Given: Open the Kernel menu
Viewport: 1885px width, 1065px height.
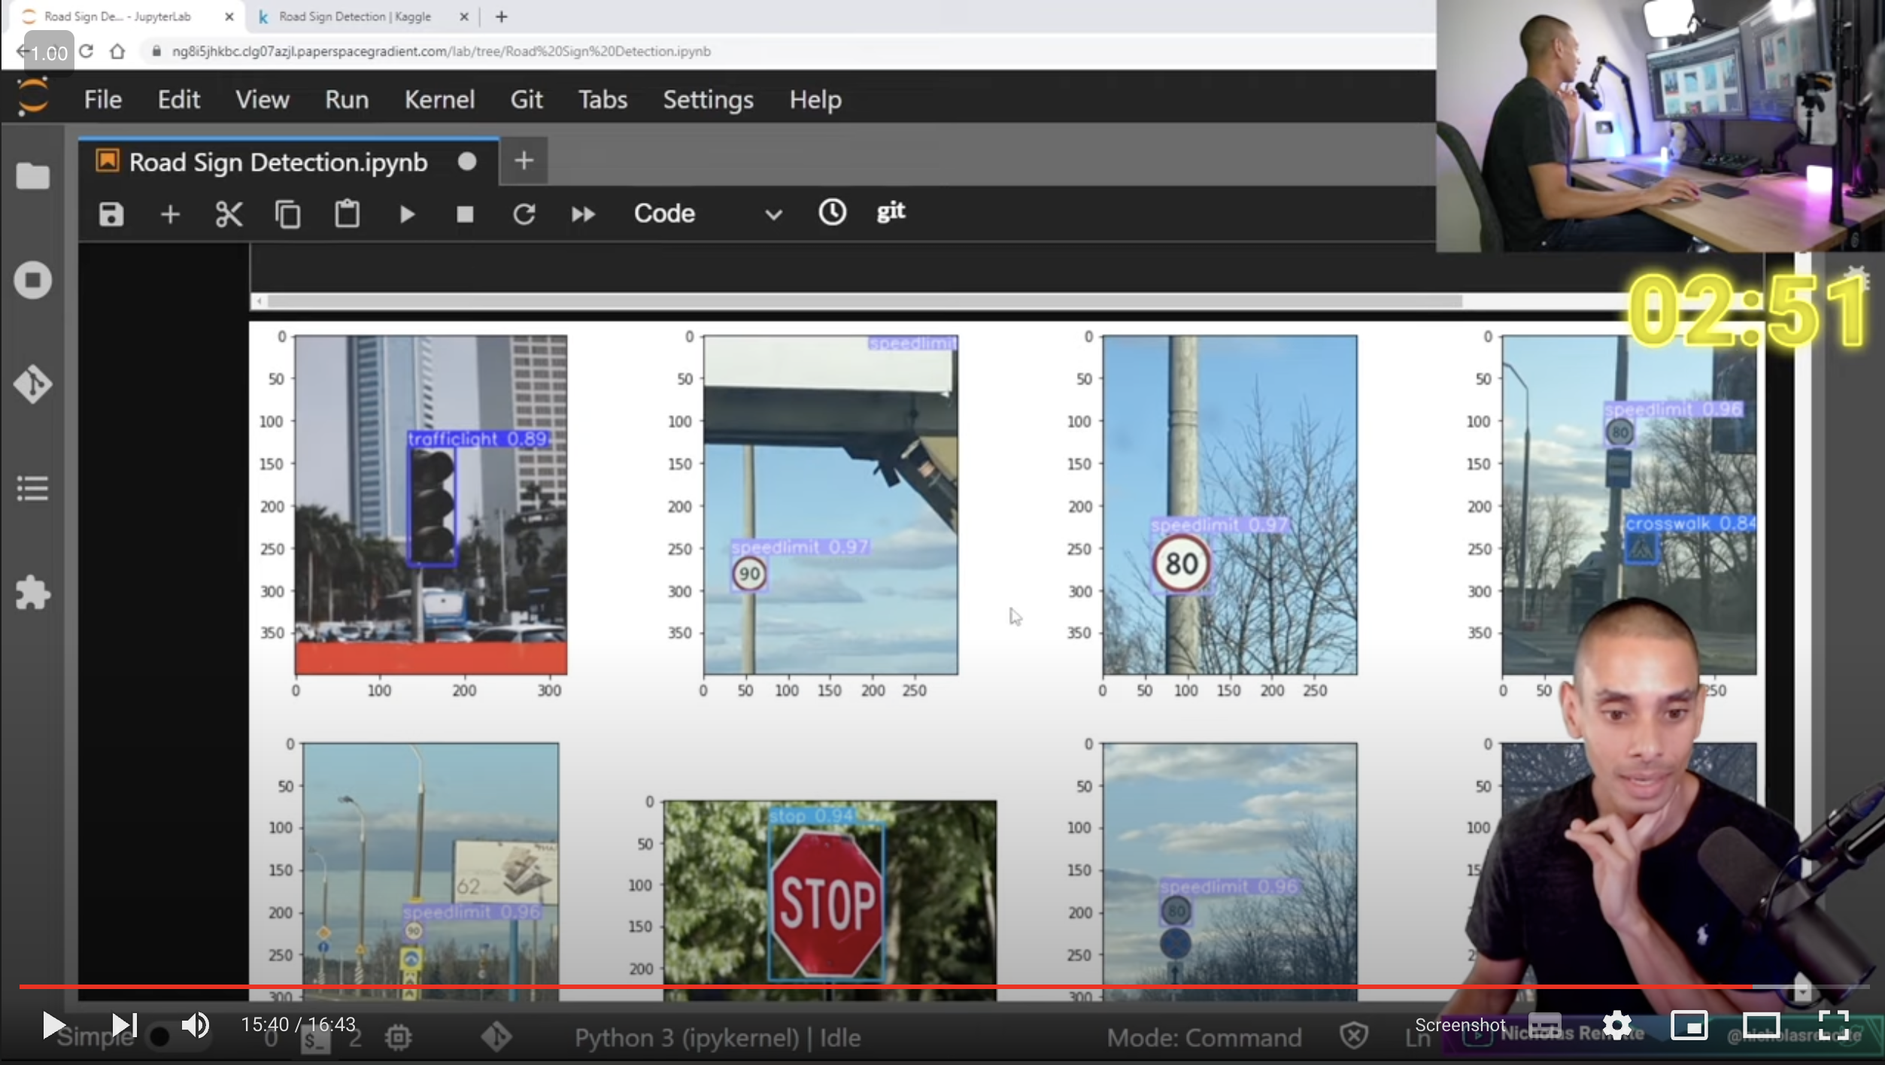Looking at the screenshot, I should tap(439, 99).
